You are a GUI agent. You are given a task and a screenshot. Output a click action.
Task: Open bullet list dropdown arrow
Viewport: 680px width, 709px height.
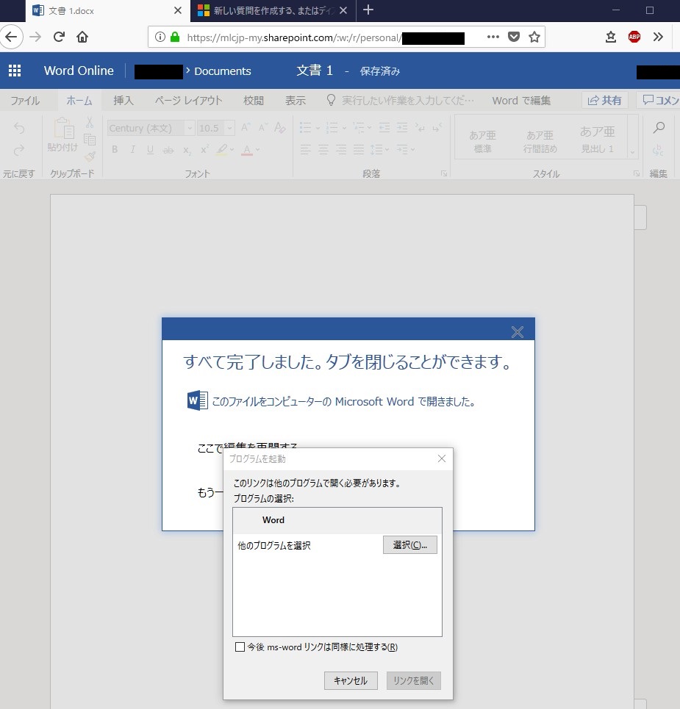tap(318, 128)
